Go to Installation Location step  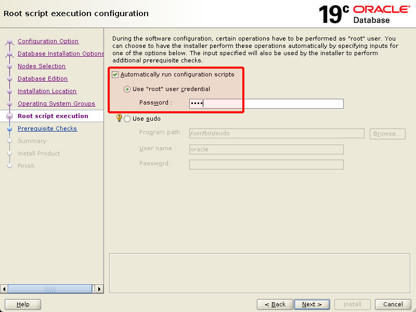pyautogui.click(x=47, y=91)
